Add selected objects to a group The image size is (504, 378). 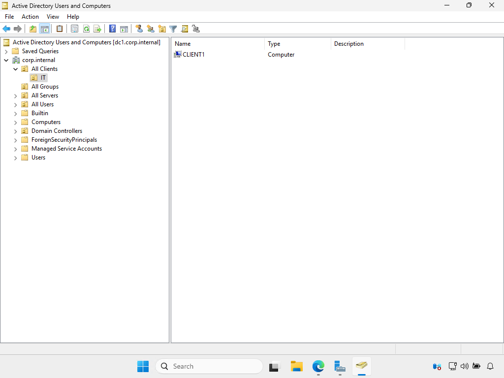[x=196, y=29]
